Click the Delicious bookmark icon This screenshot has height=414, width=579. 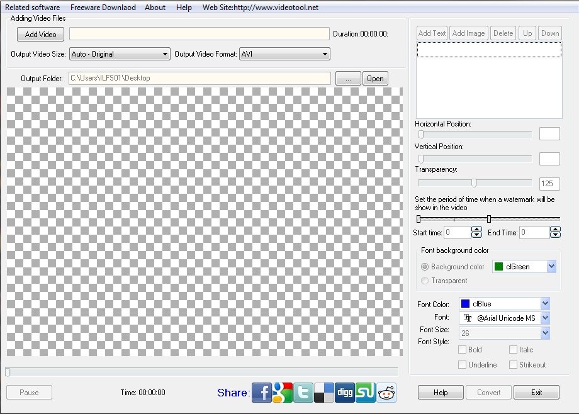(324, 393)
